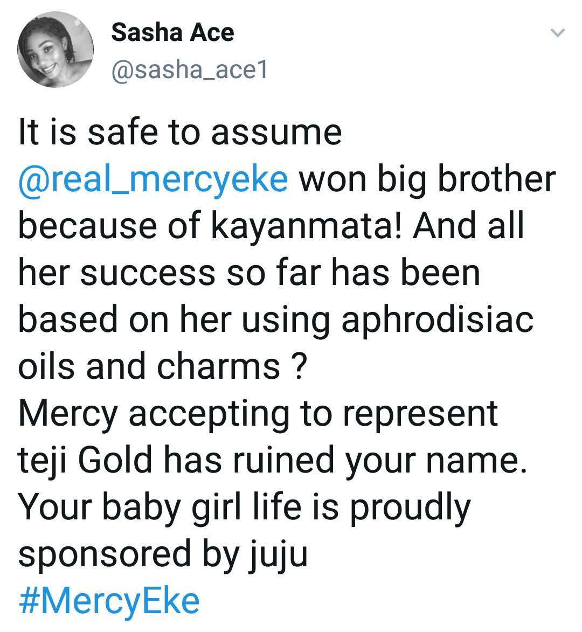Click the word 'proudly' in the tweet
The height and width of the screenshot is (632, 582).
410,507
